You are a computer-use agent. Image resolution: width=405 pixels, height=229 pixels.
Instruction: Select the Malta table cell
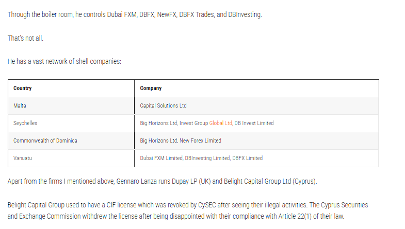[71, 106]
